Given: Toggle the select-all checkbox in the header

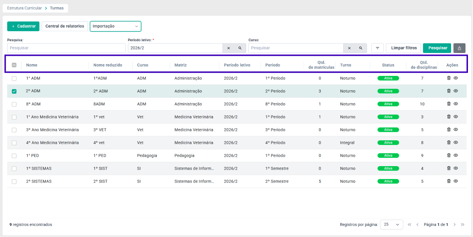Looking at the screenshot, I should 14,65.
